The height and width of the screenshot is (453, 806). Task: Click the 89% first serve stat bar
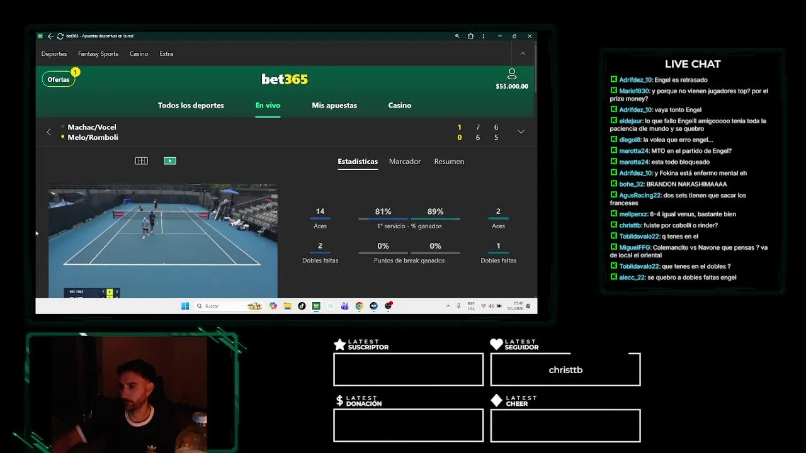435,218
